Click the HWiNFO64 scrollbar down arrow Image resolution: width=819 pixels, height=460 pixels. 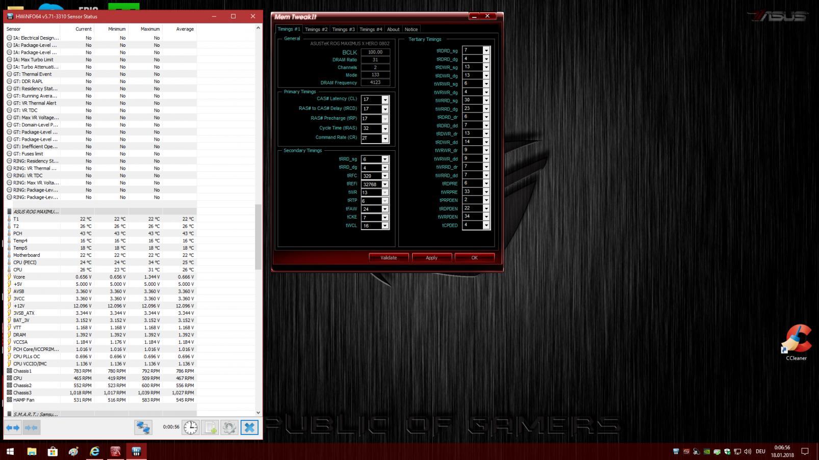[x=258, y=413]
